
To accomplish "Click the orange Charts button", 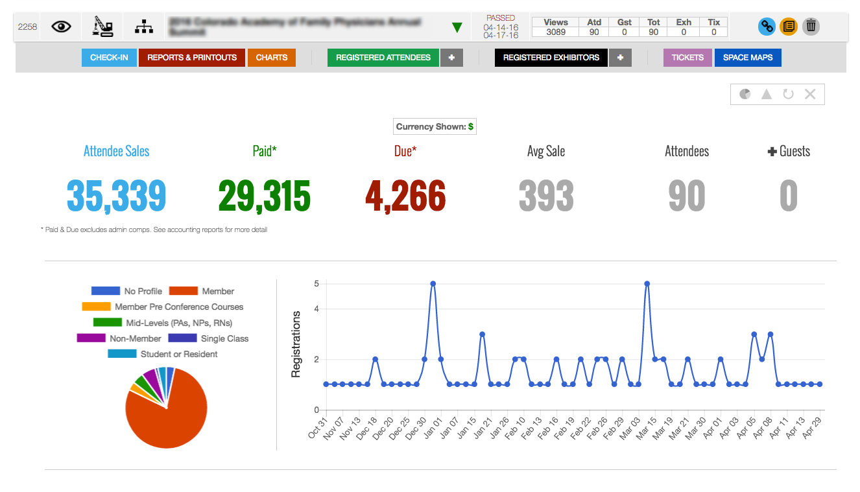I will 271,58.
